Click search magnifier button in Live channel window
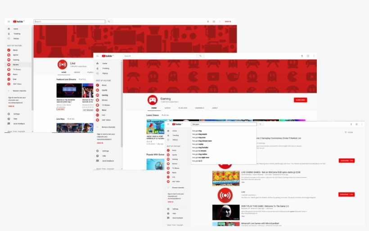Screen dimensions: 369x231 pyautogui.click(x=109, y=22)
